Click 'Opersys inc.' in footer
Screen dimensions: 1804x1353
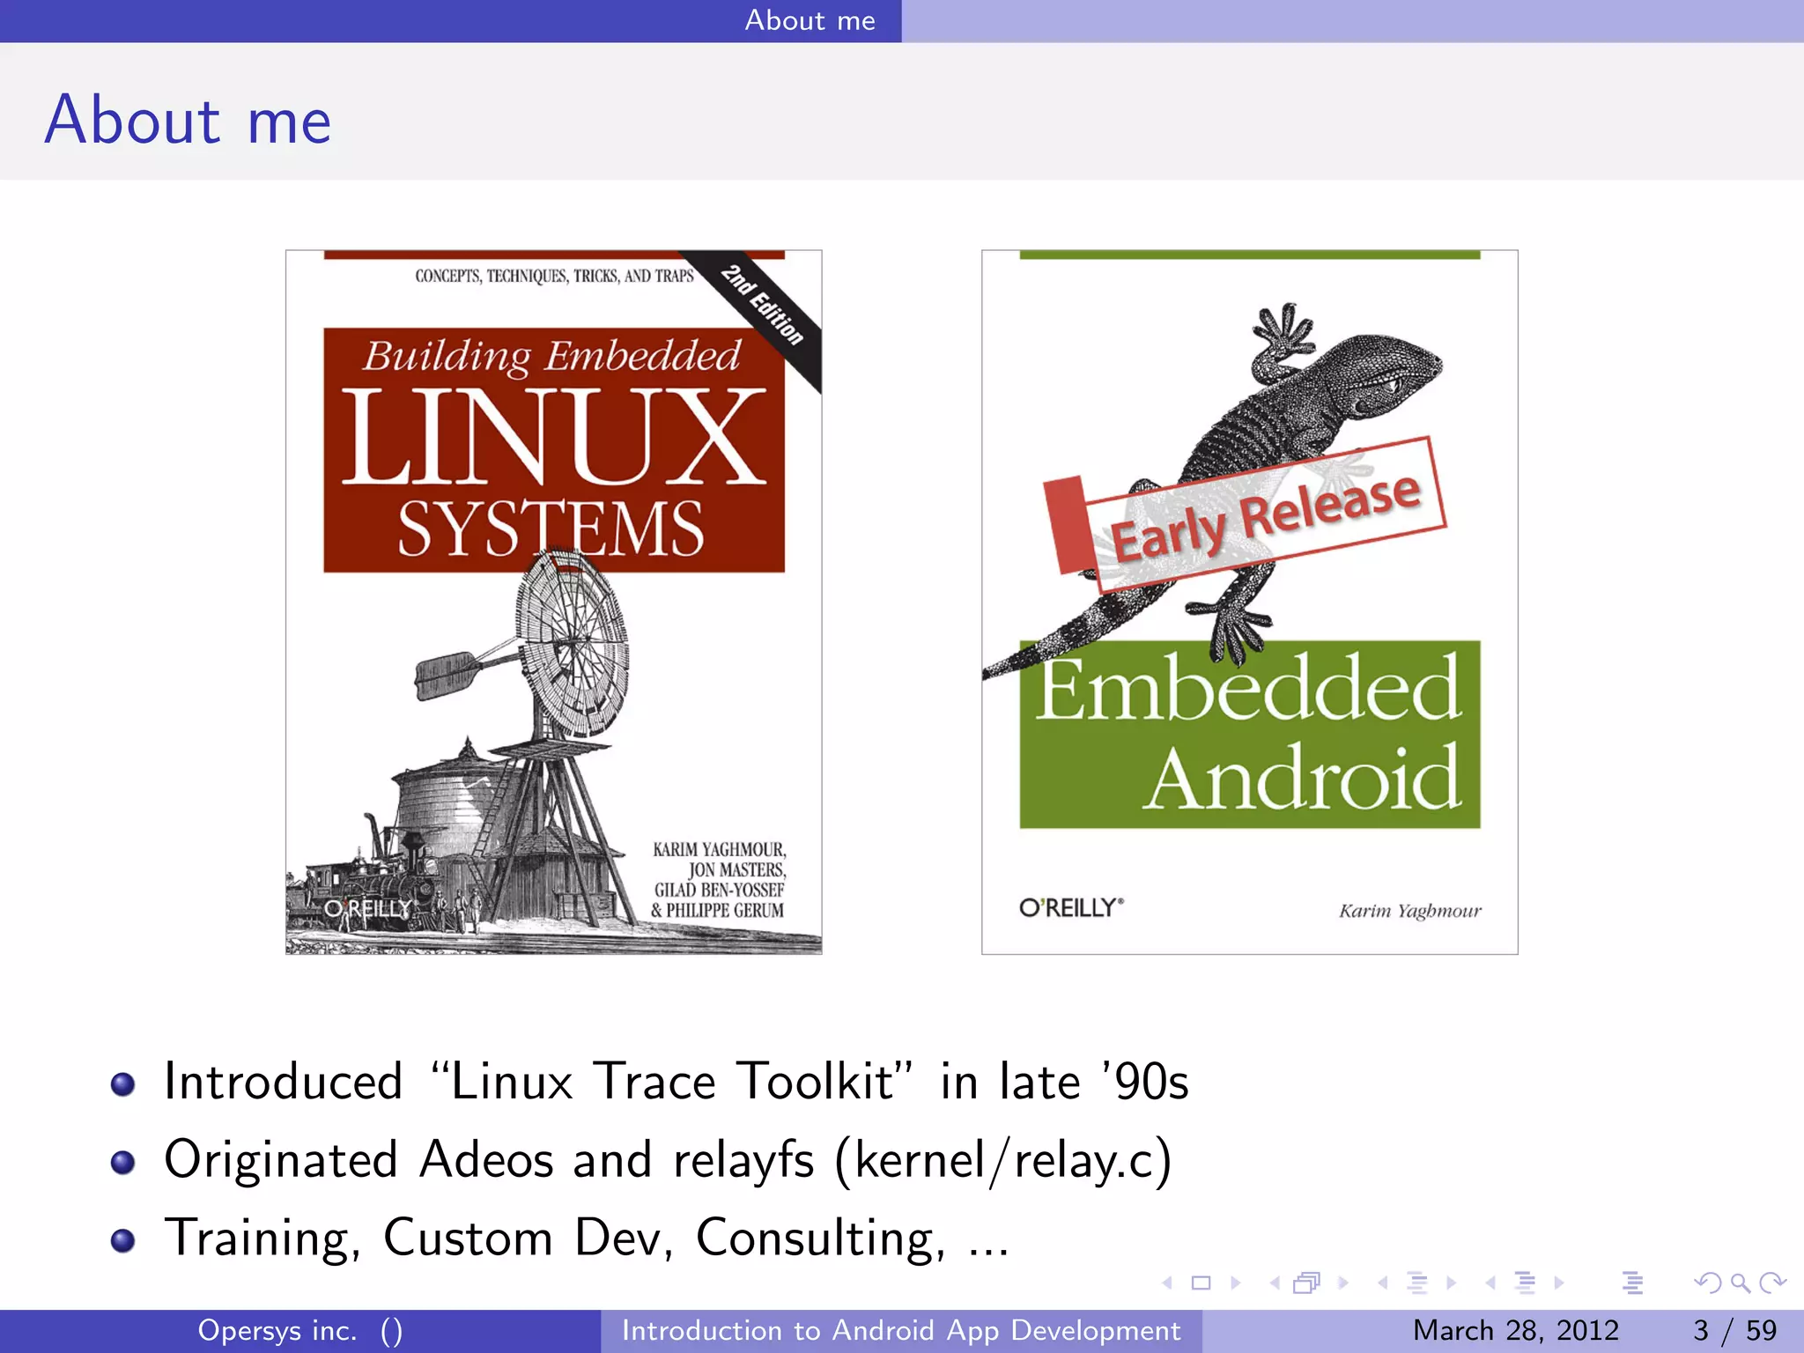(x=277, y=1330)
